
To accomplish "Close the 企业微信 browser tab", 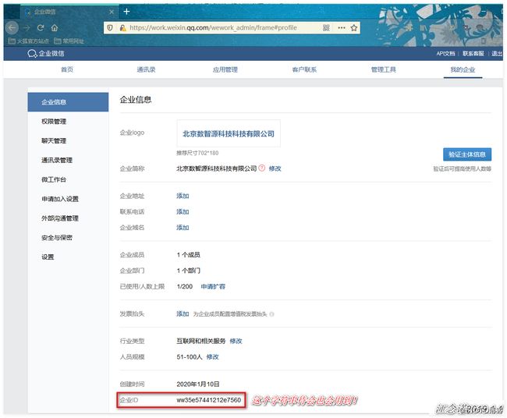I will 112,12.
